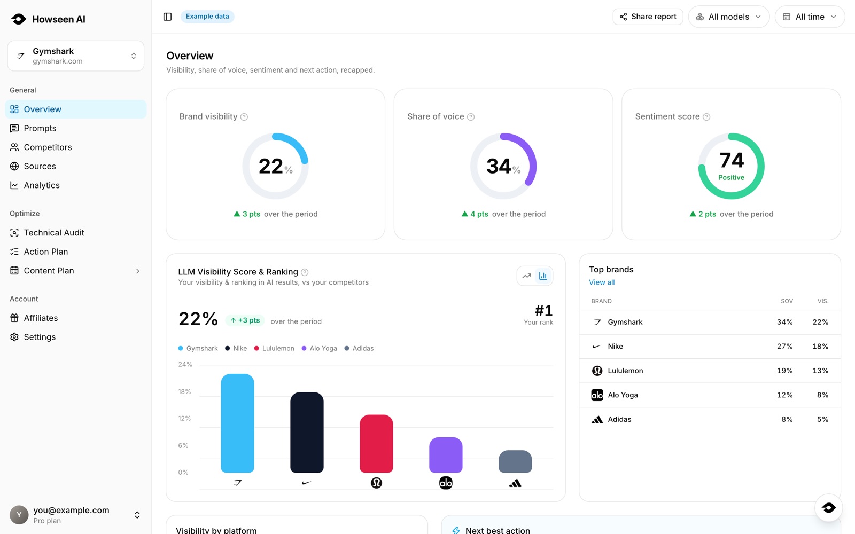855x534 pixels.
Task: Click the blue Gymshark bar
Action: click(x=237, y=423)
